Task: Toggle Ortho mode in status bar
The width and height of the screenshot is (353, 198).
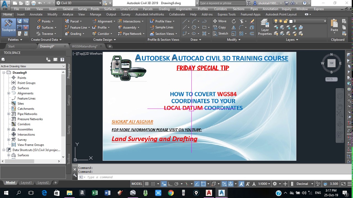Action: click(170, 184)
